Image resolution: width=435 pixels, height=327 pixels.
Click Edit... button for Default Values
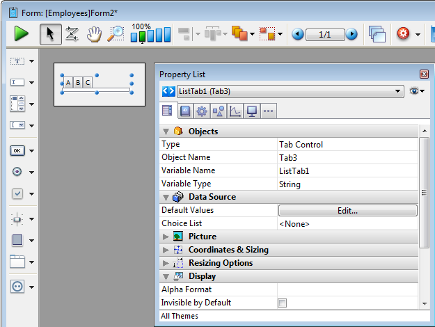(x=347, y=210)
